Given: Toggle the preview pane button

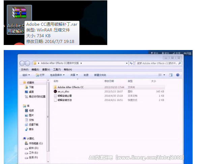Looking at the screenshot, I should click(x=171, y=75).
